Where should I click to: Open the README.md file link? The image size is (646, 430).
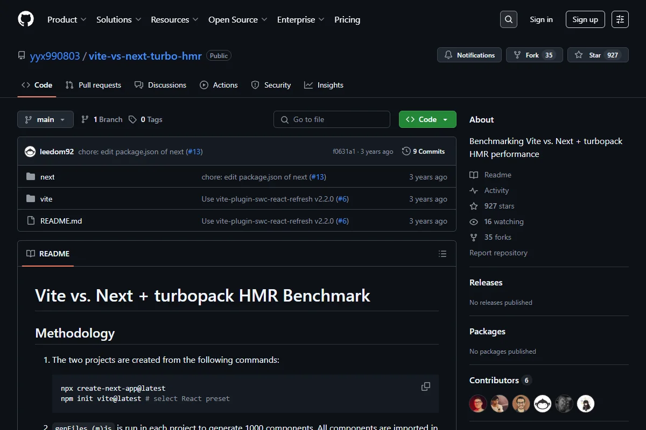click(x=61, y=221)
